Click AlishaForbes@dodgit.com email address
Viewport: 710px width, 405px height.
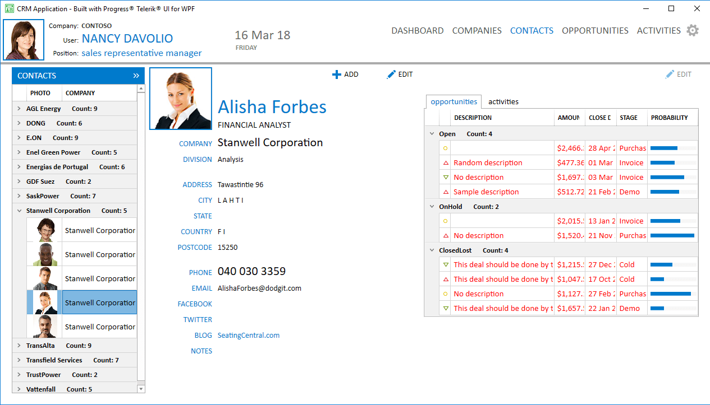259,288
